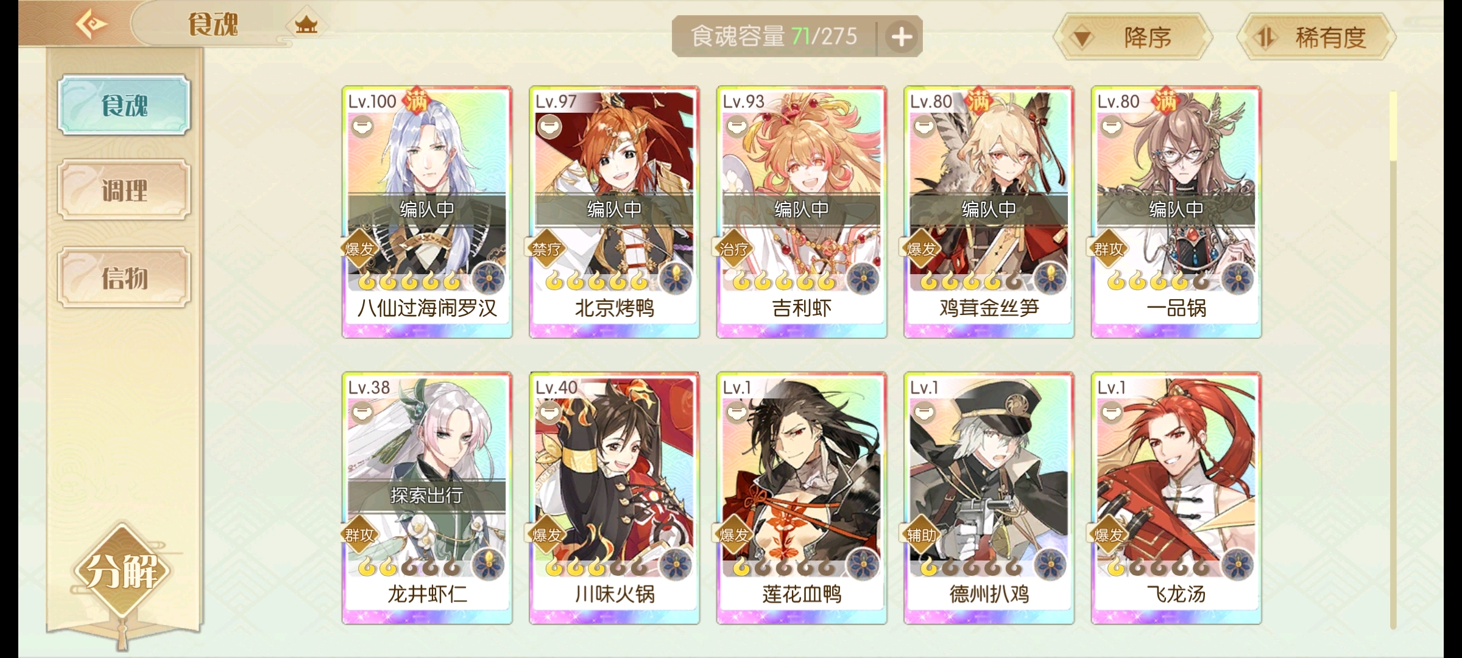Switch to the 调理 sidebar tab
Screen dimensions: 1462x658
click(x=124, y=190)
